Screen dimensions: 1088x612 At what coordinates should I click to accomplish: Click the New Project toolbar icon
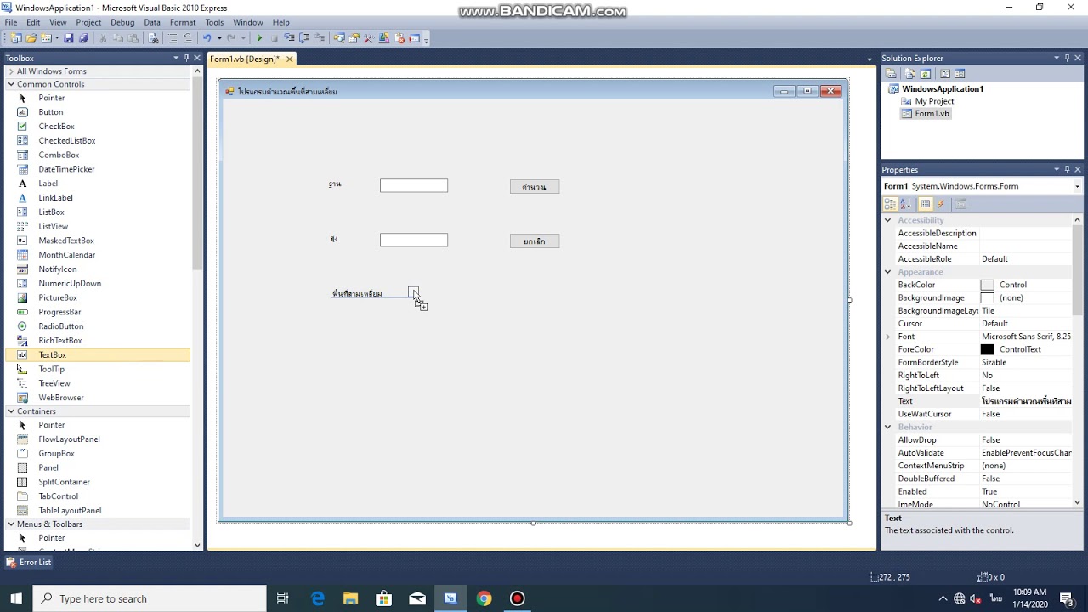pyautogui.click(x=15, y=38)
